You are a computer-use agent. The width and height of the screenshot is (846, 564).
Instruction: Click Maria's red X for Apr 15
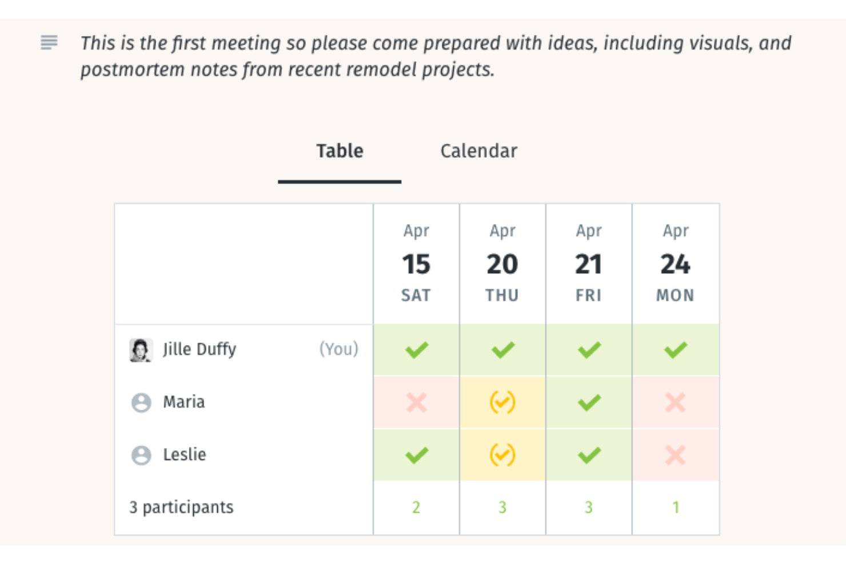(416, 402)
